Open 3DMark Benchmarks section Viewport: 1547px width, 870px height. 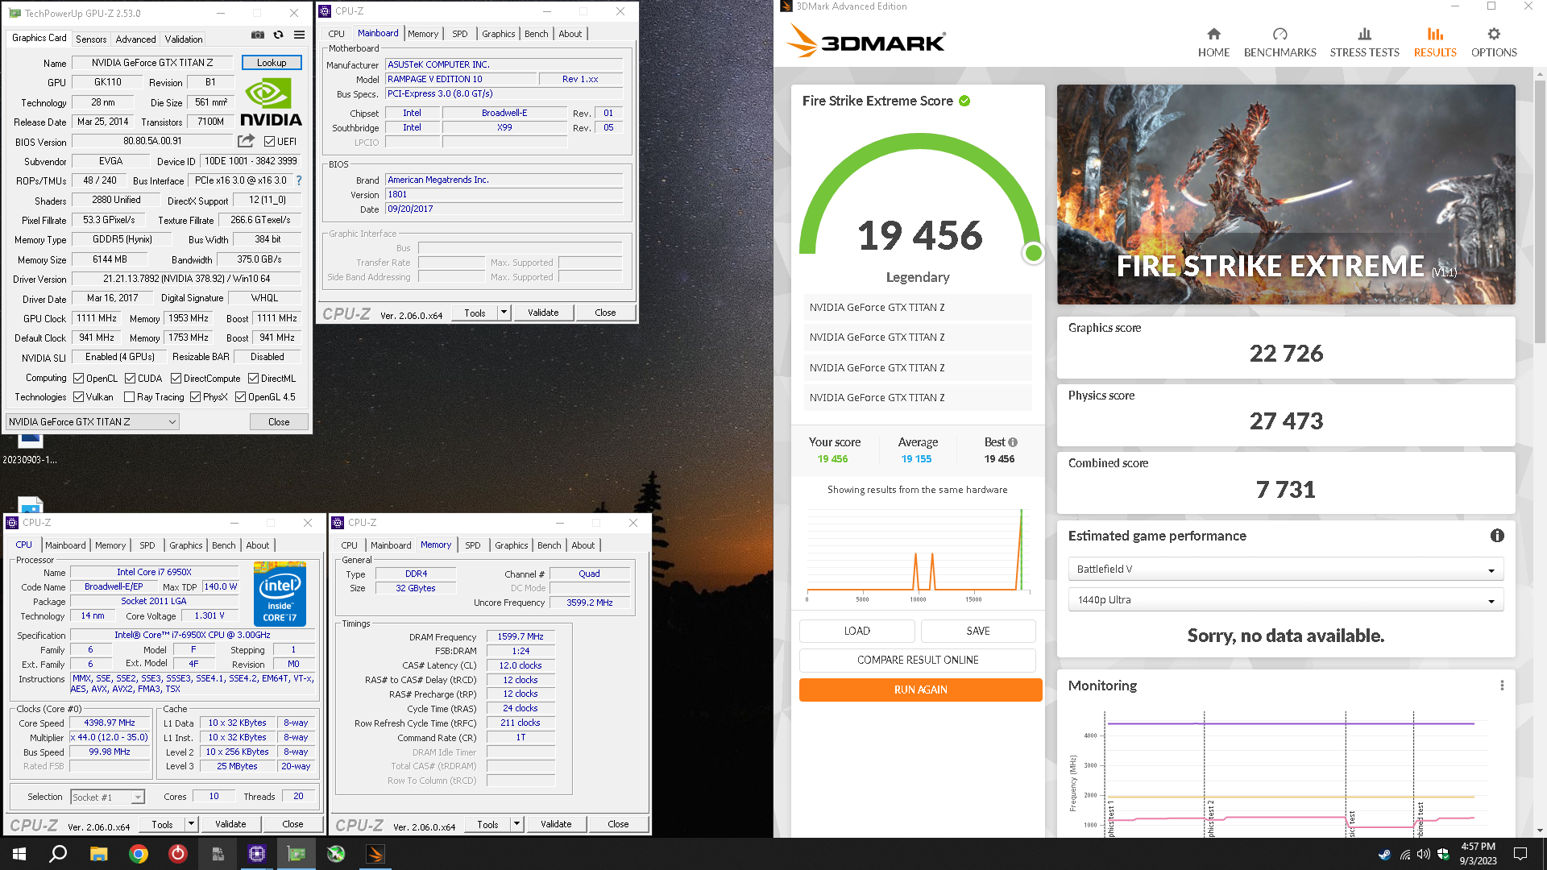(1279, 43)
